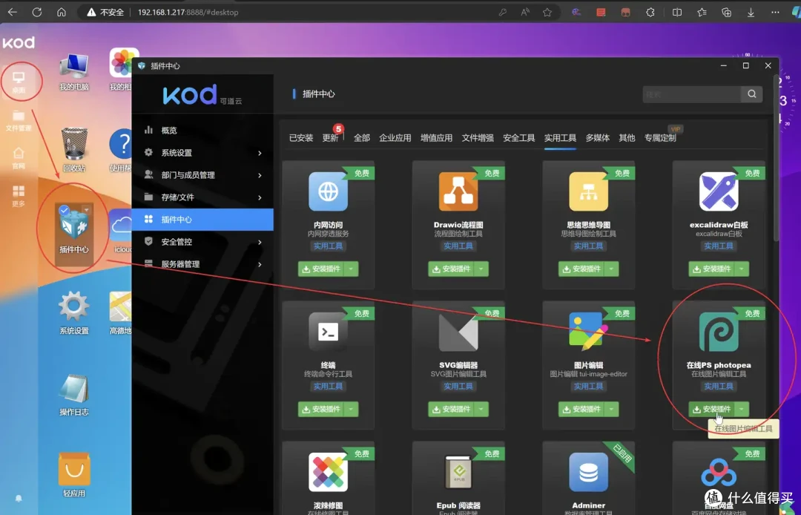Click the notification bell in left sidebar
Screen dimensions: 801x515
tap(19, 498)
